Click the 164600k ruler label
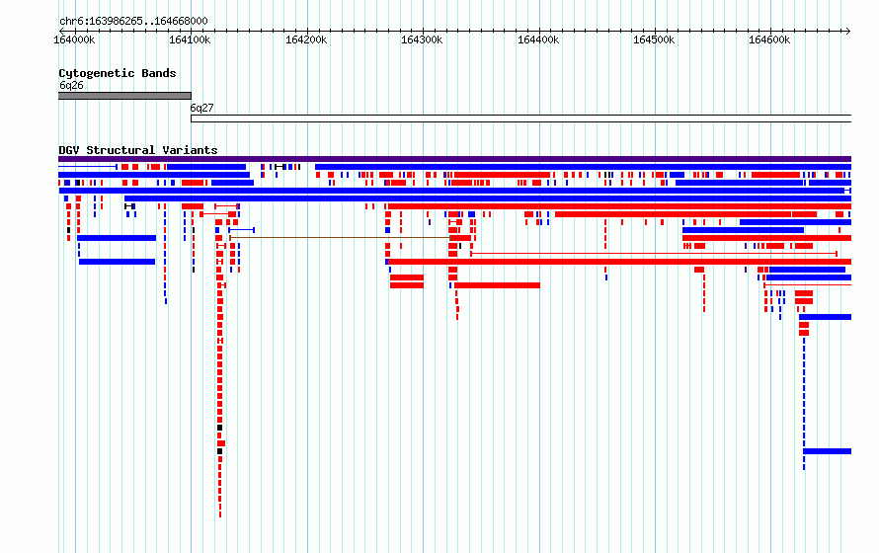879x553 pixels. [769, 40]
